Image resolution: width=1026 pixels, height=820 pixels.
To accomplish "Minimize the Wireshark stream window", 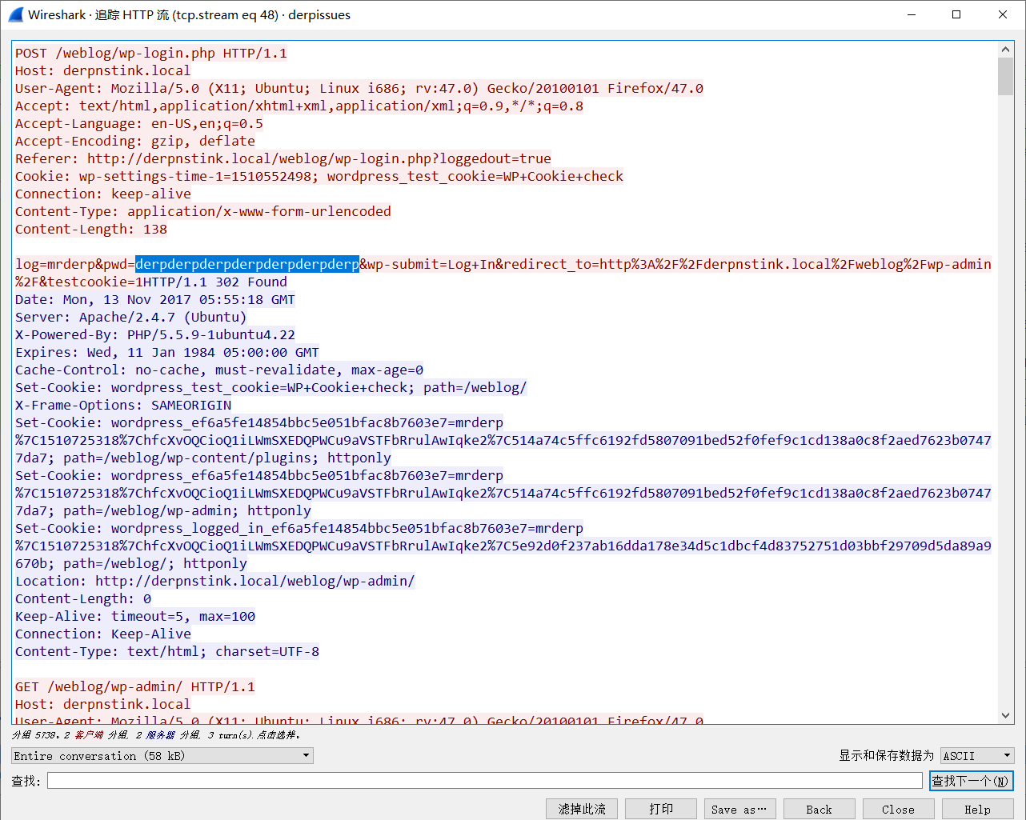I will pos(912,14).
